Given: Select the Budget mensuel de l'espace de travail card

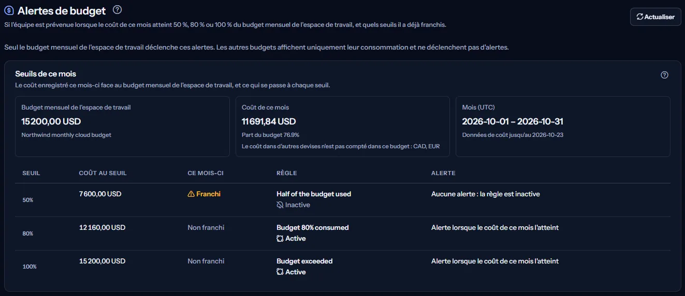Looking at the screenshot, I should click(122, 127).
